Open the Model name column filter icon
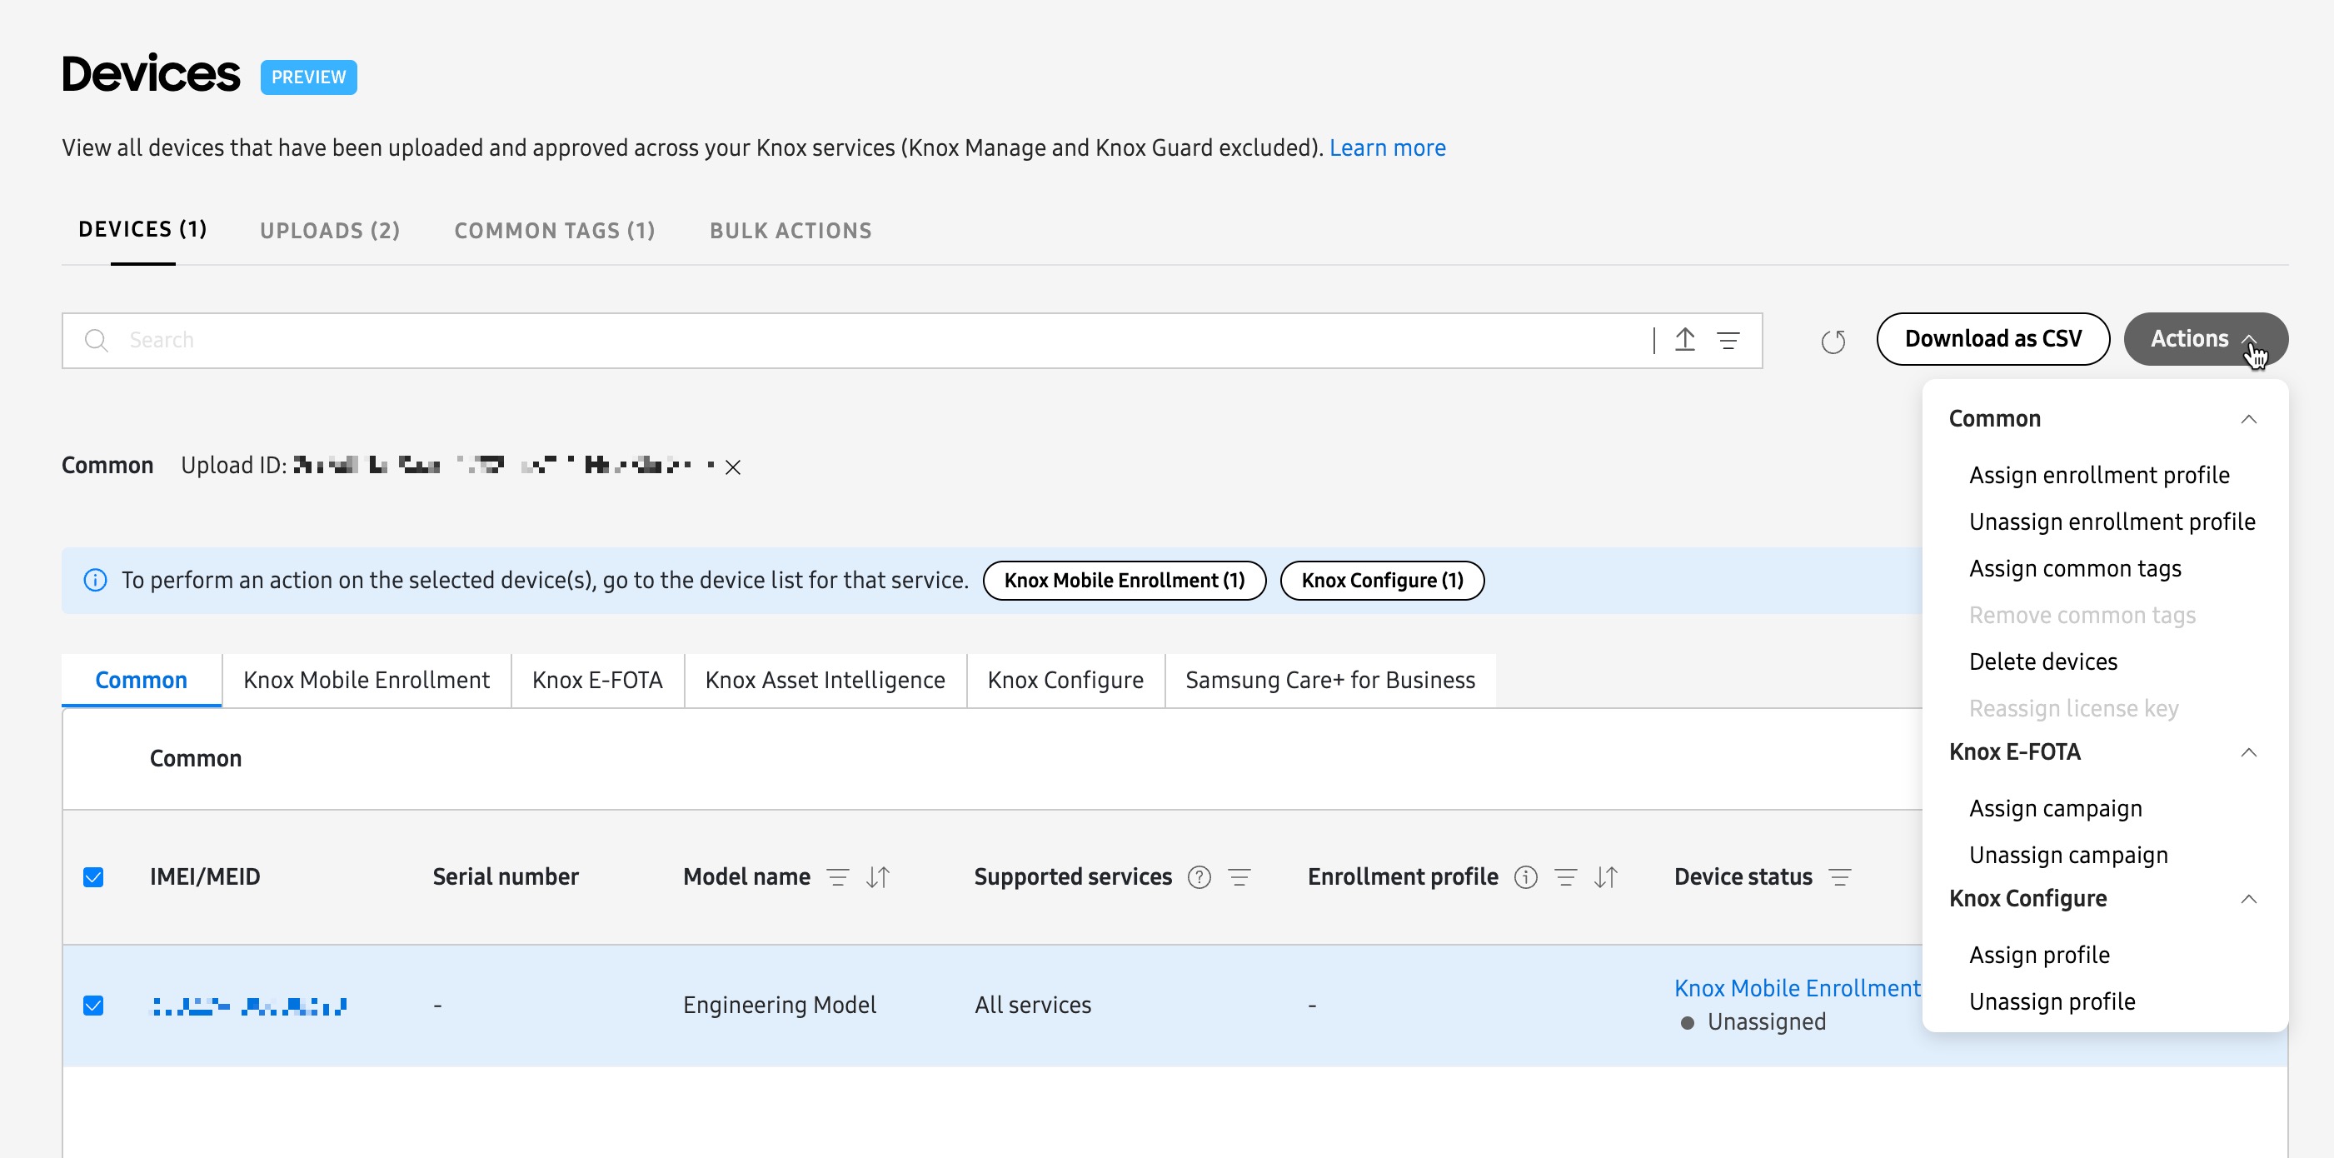Viewport: 2334px width, 1158px height. click(839, 876)
